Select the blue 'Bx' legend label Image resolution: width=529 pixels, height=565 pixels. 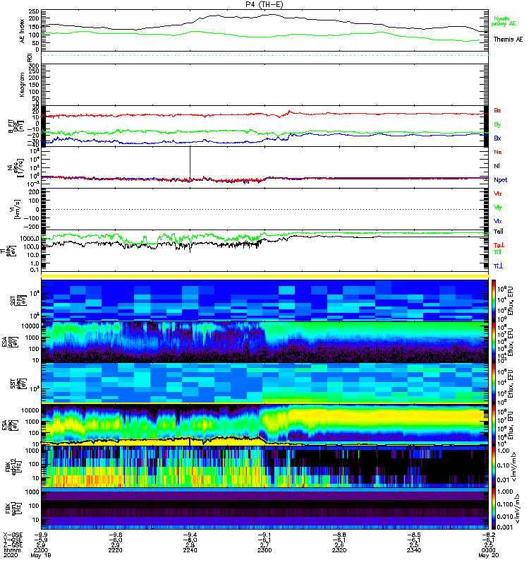(497, 138)
